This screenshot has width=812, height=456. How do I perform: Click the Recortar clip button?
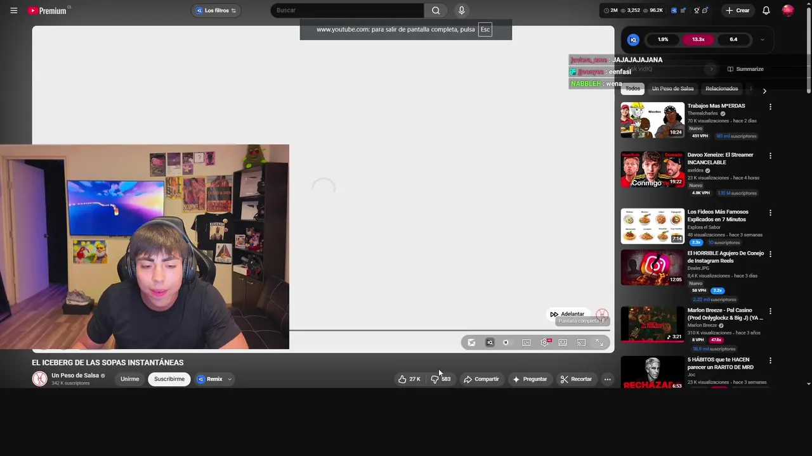(x=576, y=379)
